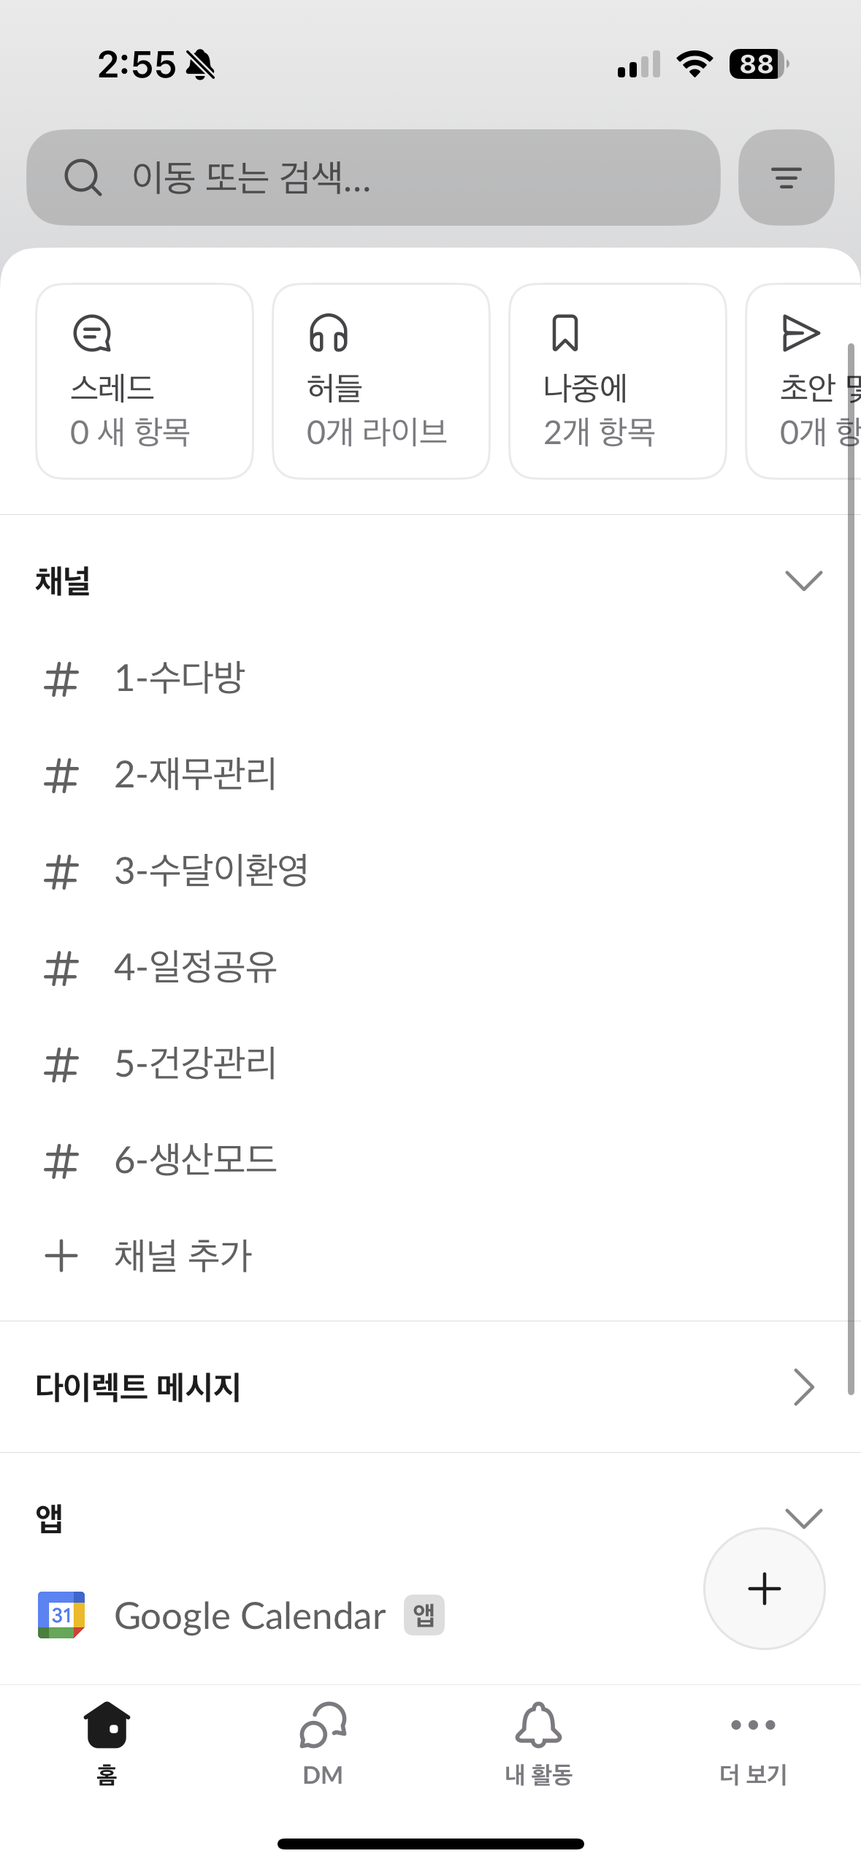The image size is (861, 1867).
Task: Open the 1-수다방 channel
Action: click(x=179, y=678)
